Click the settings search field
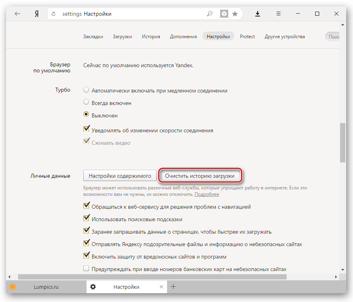The height and width of the screenshot is (302, 353). tap(333, 37)
